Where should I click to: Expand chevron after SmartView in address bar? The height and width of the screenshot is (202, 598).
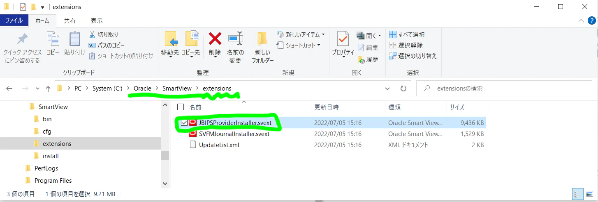pyautogui.click(x=197, y=89)
